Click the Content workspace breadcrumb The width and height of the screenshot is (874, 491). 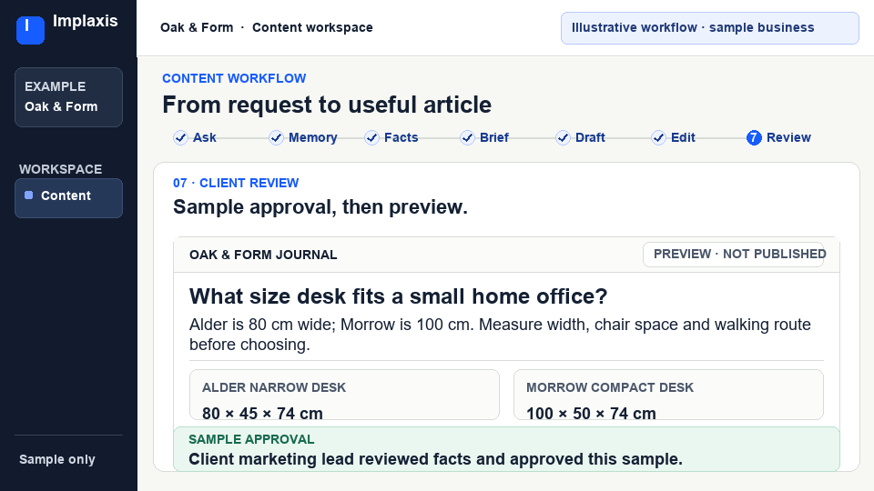(x=312, y=27)
